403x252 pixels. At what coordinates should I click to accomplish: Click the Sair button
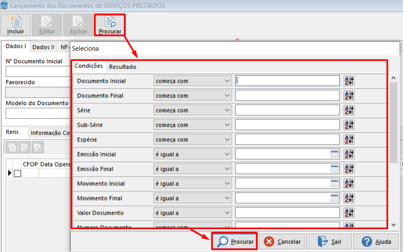pyautogui.click(x=329, y=242)
